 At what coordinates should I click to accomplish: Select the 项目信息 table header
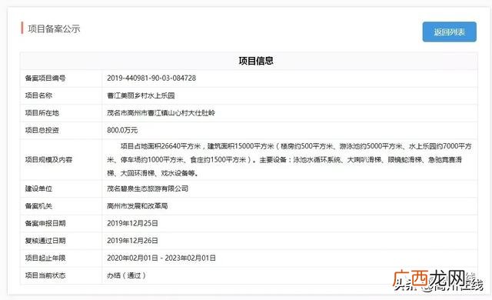click(x=256, y=61)
